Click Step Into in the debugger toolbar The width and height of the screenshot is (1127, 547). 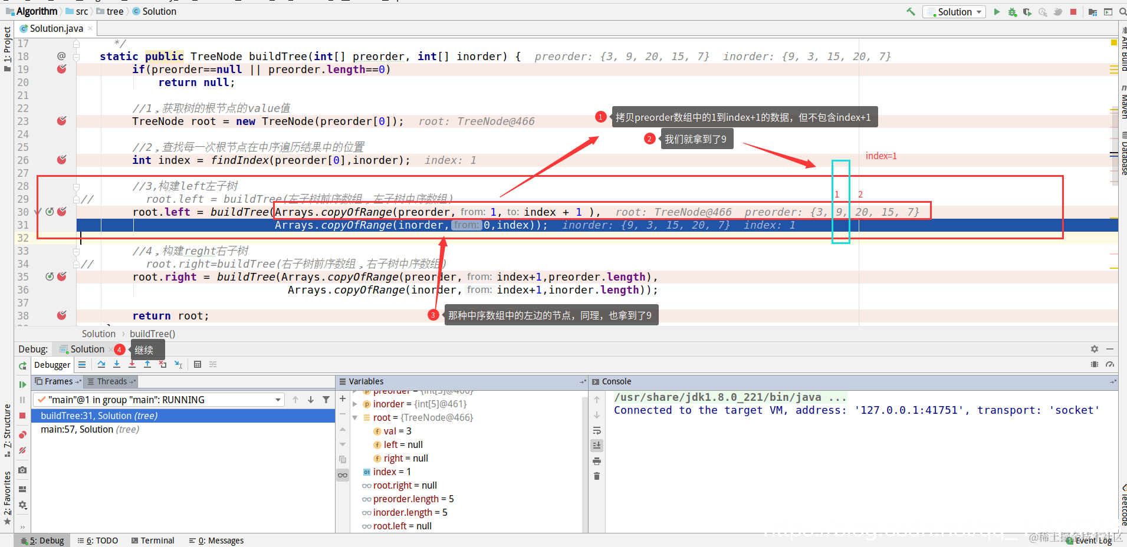(117, 365)
